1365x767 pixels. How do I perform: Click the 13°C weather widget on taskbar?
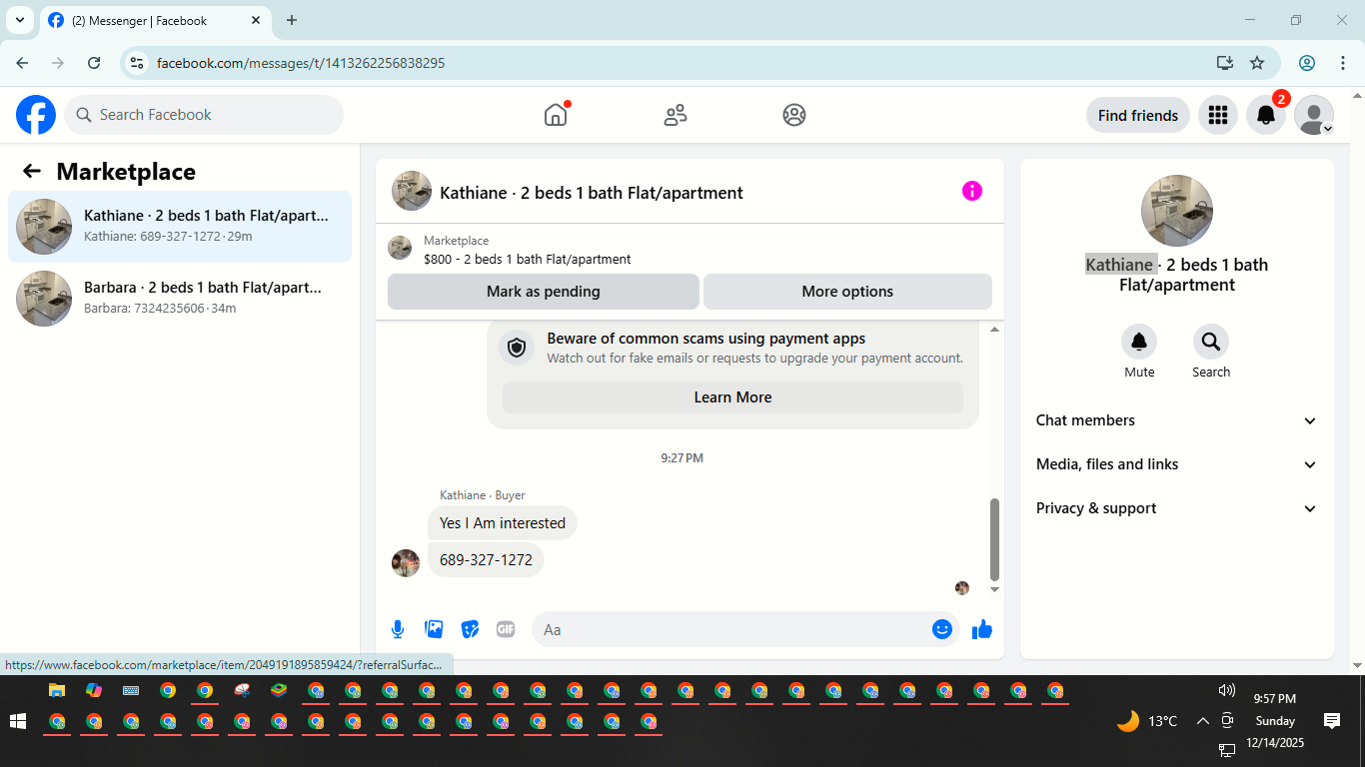[1147, 721]
